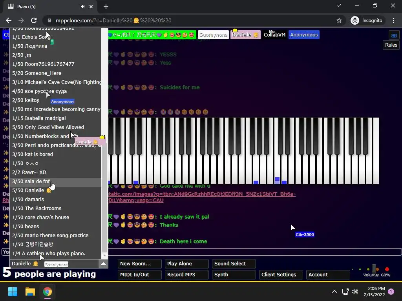Screen dimensions: 402x301
Task: Click the browser back arrow
Action: (9, 20)
